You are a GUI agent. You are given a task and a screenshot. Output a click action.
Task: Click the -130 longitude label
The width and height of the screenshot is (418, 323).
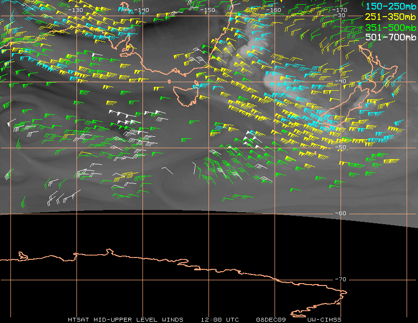point(76,10)
